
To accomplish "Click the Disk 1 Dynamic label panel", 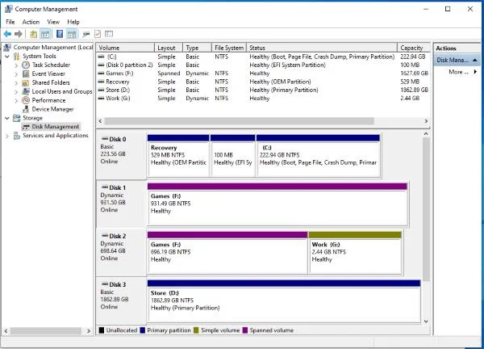I will click(x=121, y=204).
